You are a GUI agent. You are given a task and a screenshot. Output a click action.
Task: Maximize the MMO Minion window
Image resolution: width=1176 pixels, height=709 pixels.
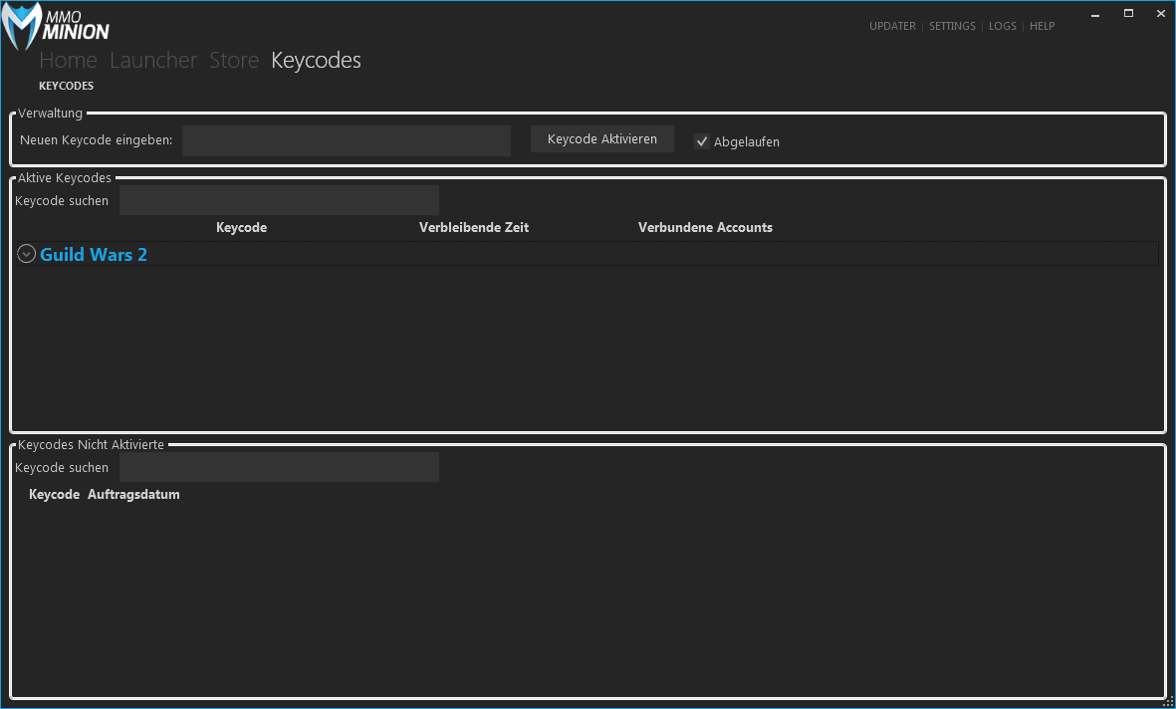tap(1128, 13)
